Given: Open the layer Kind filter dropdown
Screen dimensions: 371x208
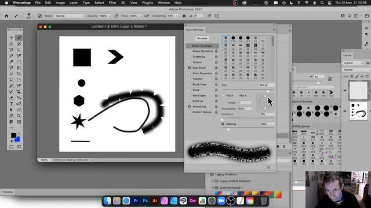Looking at the screenshot, I should pos(353,63).
